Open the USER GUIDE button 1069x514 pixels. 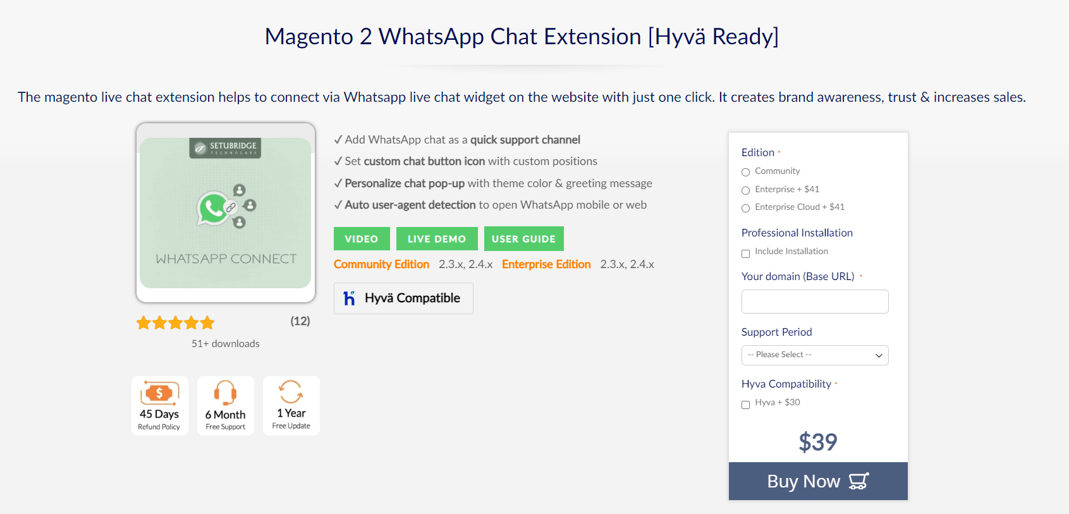coord(524,239)
